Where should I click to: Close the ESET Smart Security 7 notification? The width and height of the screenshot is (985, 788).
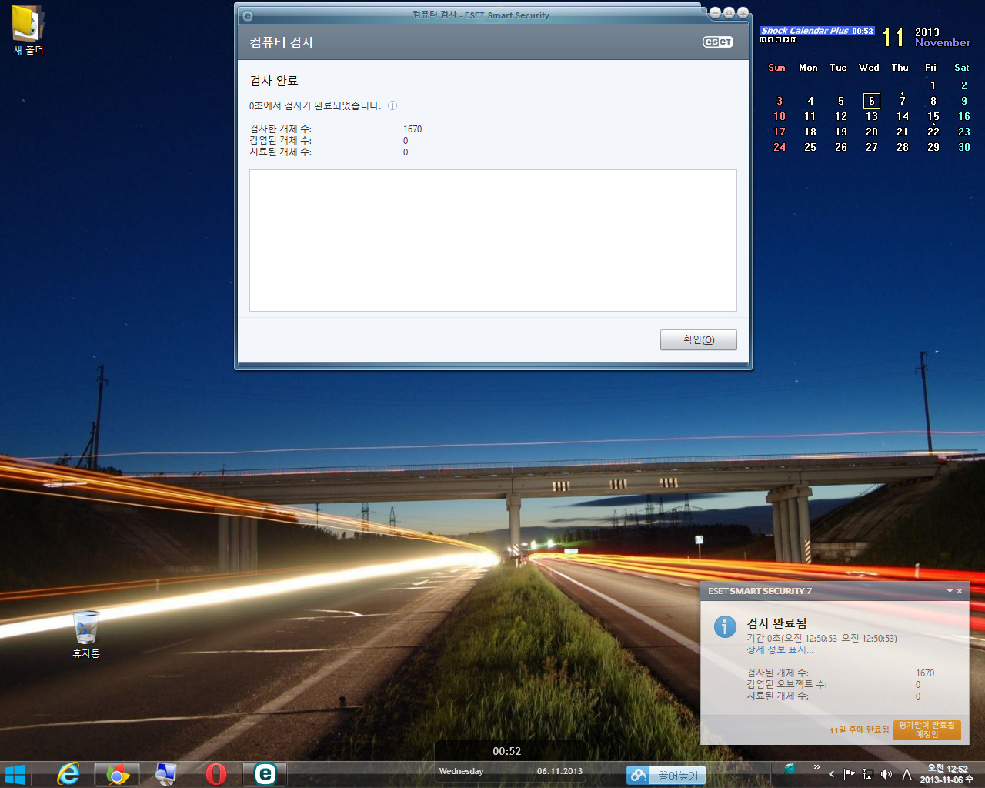pyautogui.click(x=960, y=591)
